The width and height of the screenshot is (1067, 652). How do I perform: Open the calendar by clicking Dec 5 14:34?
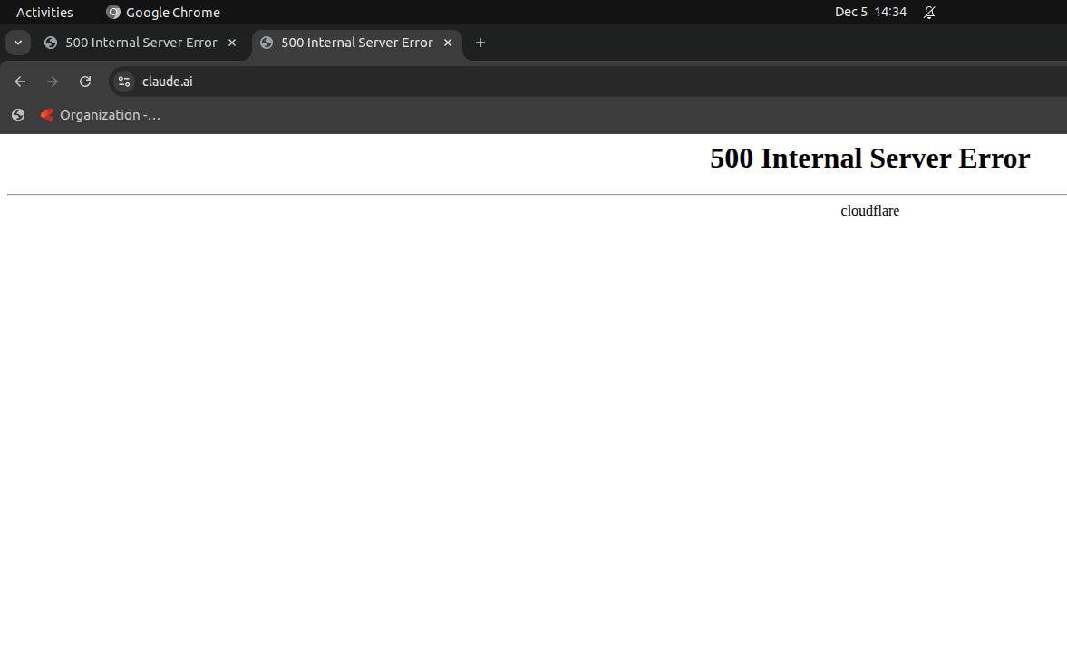point(871,12)
